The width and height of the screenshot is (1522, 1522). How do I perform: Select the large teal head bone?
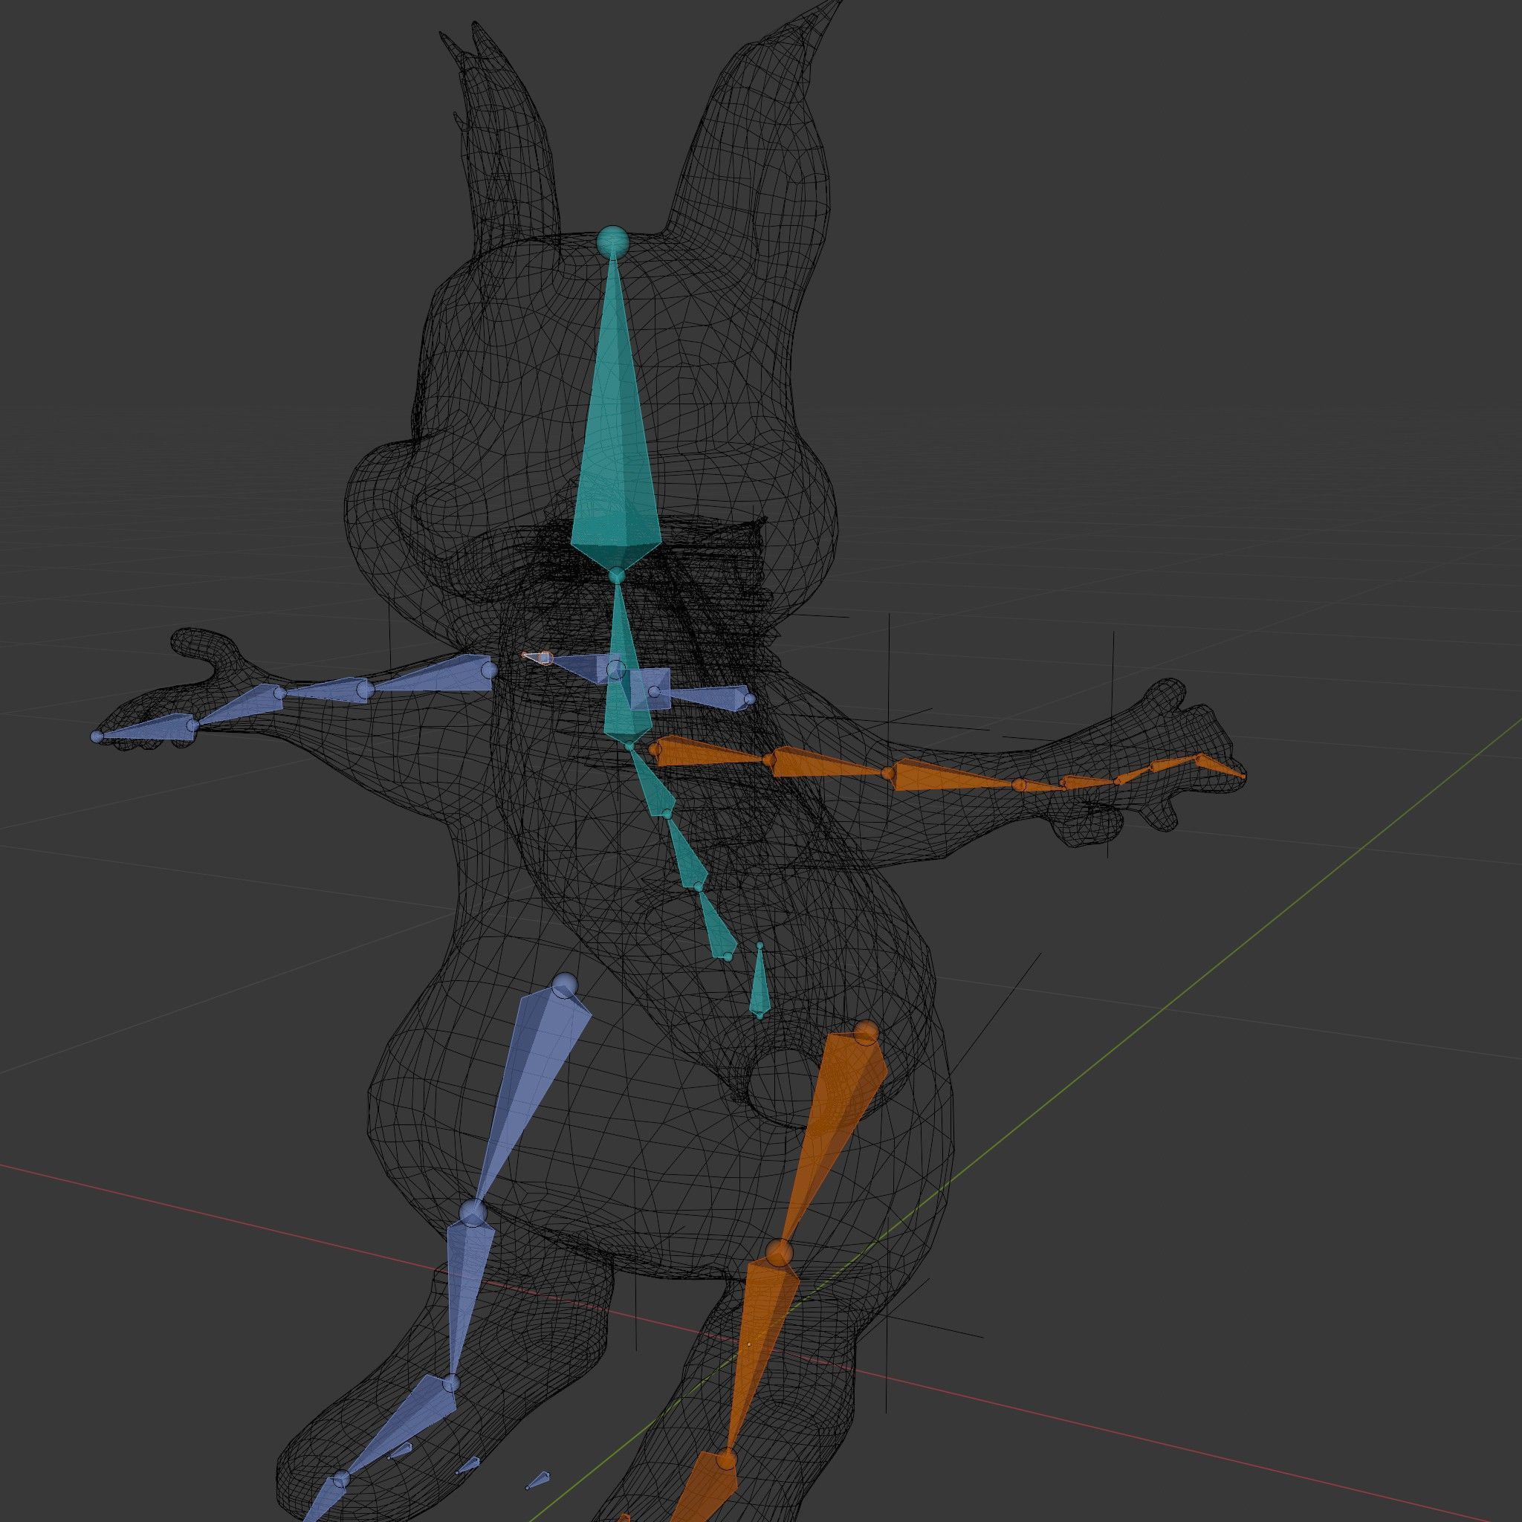point(615,441)
